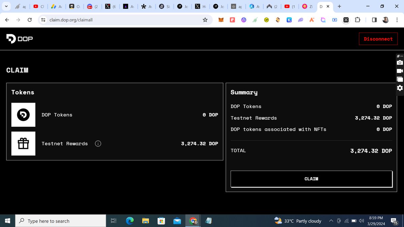This screenshot has width=404, height=227.
Task: Open the purple ghost extension icon
Action: [x=301, y=20]
